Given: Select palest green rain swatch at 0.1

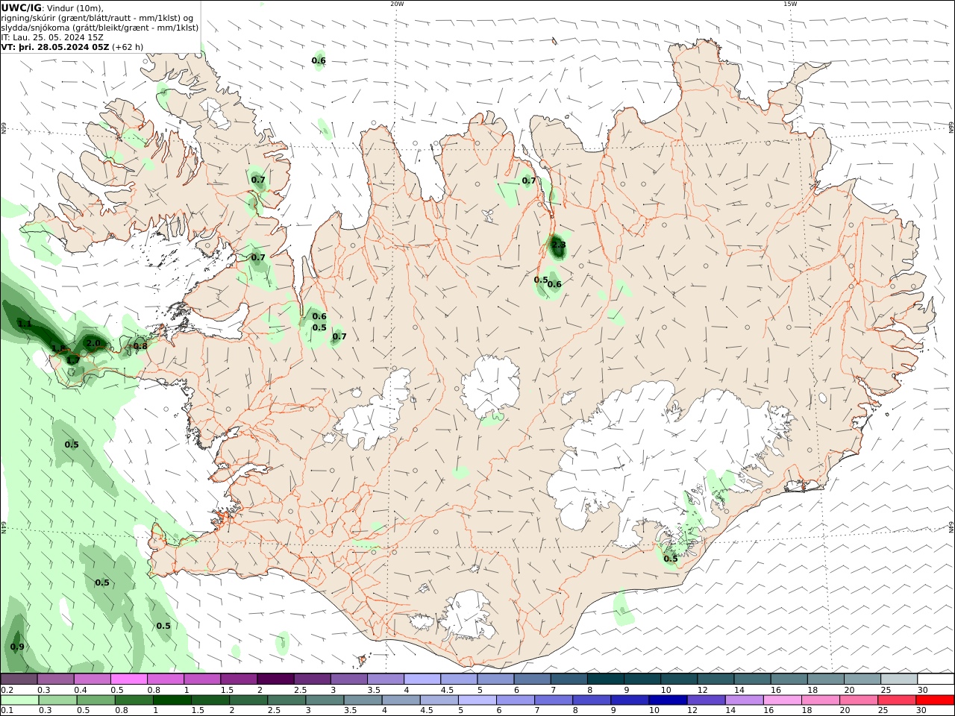Looking at the screenshot, I should click(x=20, y=700).
